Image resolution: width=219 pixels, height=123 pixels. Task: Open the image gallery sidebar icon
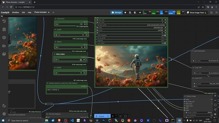coord(4,54)
